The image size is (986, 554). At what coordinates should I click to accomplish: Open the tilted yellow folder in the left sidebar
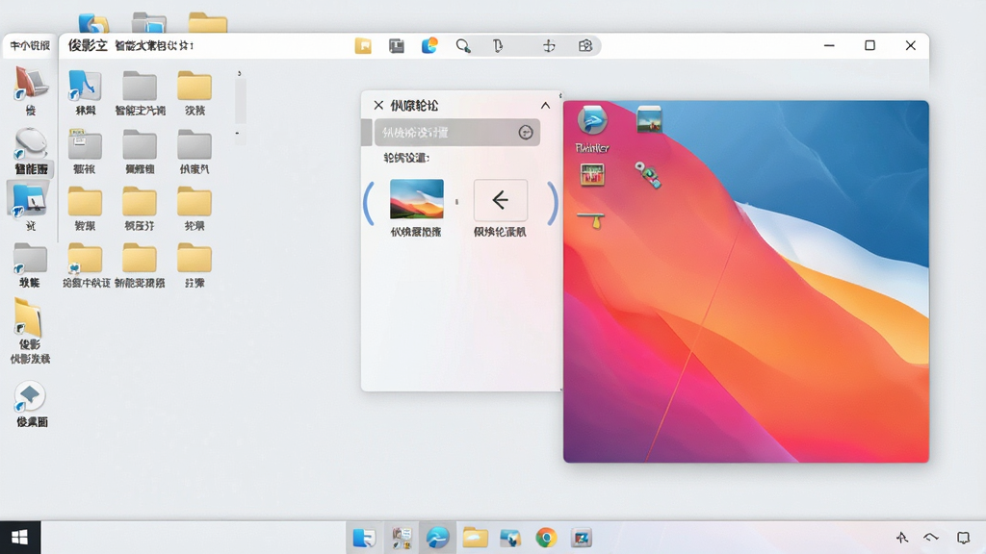(x=28, y=317)
